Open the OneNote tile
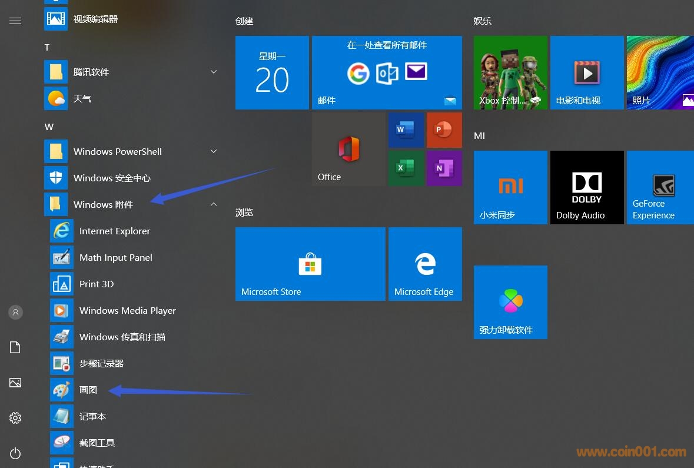This screenshot has height=468, width=694. [444, 168]
